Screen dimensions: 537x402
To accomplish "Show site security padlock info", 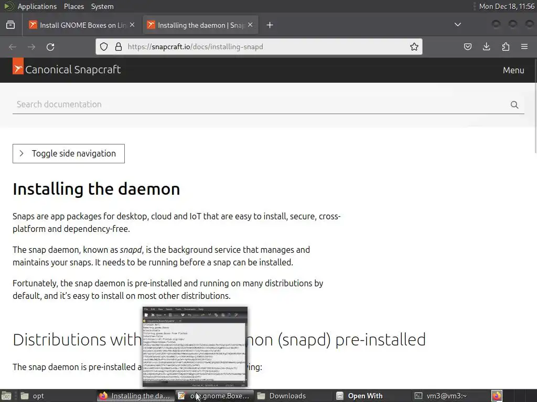I will 119,47.
